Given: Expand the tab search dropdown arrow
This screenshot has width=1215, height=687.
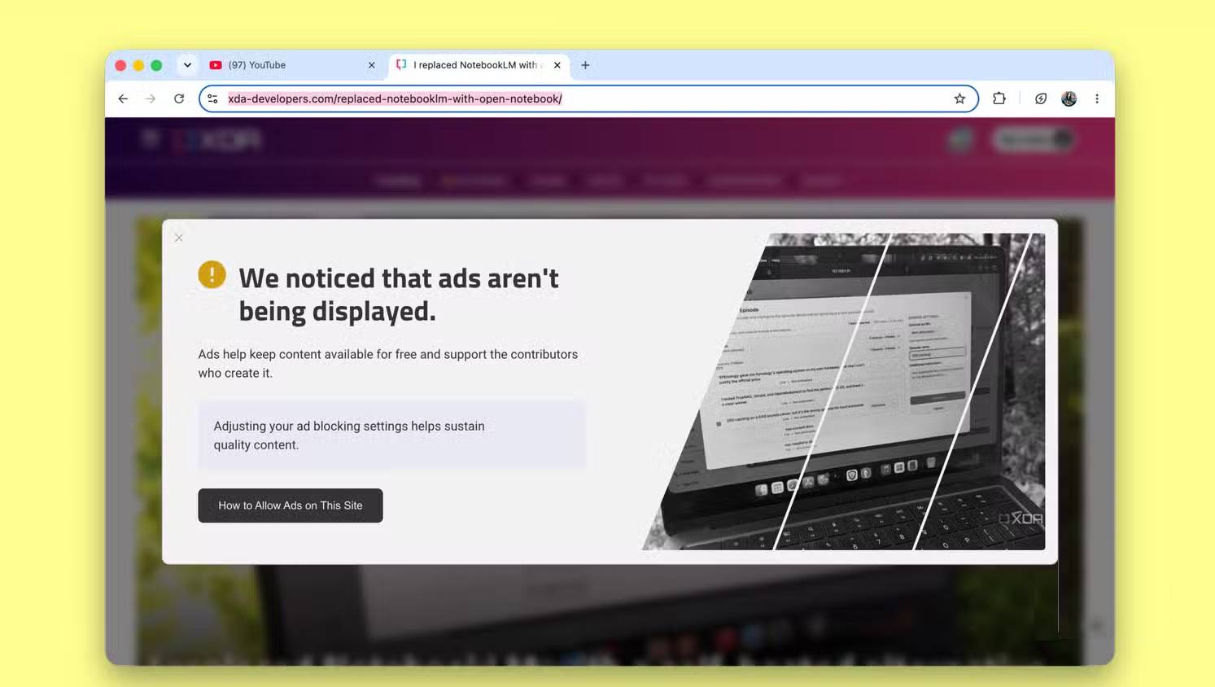Looking at the screenshot, I should (x=187, y=65).
